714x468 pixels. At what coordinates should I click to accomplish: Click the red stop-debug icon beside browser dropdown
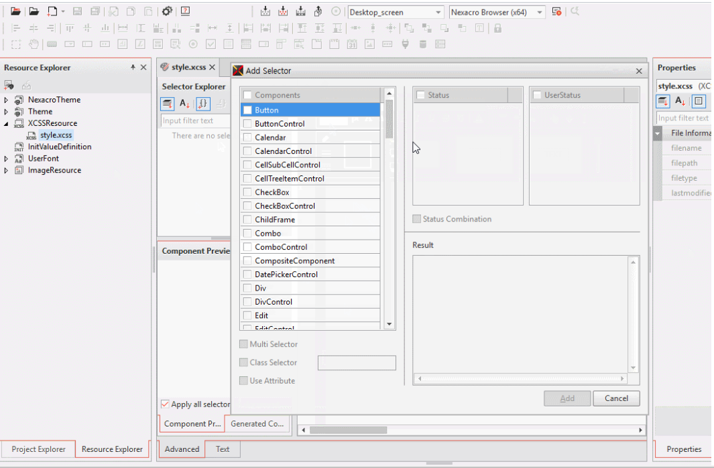556,12
